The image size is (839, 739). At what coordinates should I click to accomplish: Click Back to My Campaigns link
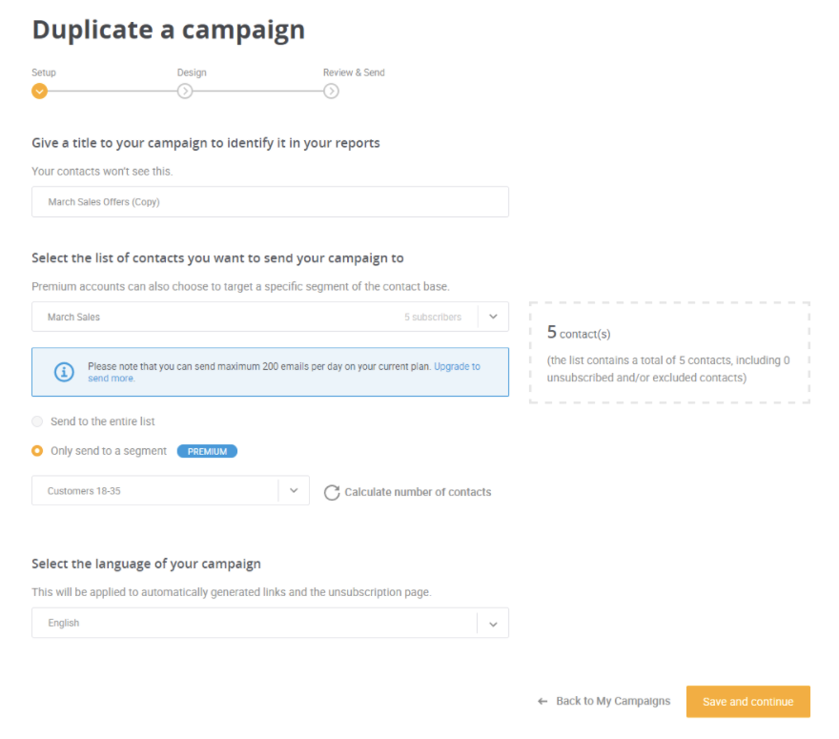613,701
